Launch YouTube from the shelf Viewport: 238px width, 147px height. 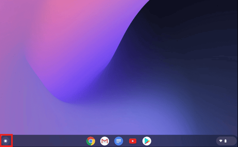(133, 141)
